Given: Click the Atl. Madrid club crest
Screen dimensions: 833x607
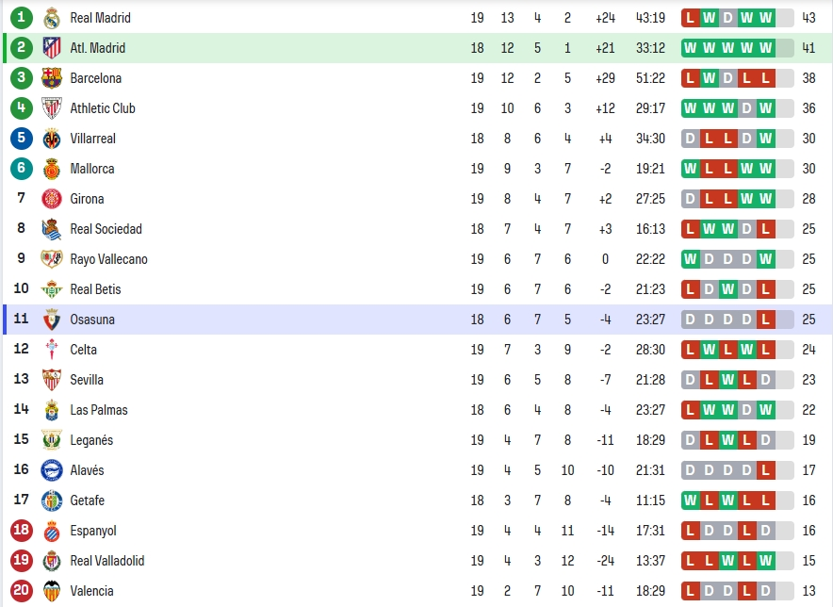Looking at the screenshot, I should tap(52, 48).
